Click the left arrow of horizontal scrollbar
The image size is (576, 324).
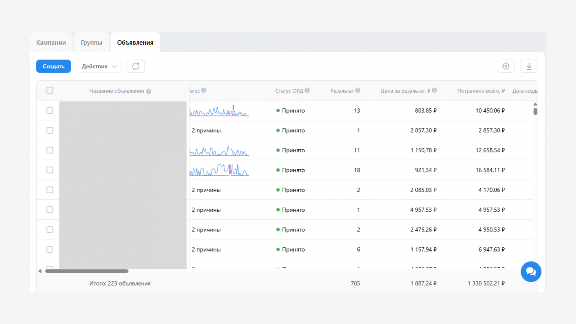[40, 271]
